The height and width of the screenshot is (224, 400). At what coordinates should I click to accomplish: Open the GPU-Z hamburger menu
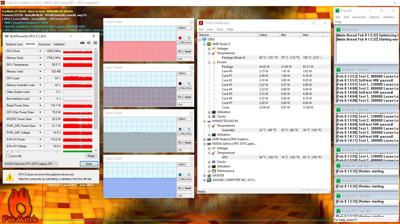point(95,43)
